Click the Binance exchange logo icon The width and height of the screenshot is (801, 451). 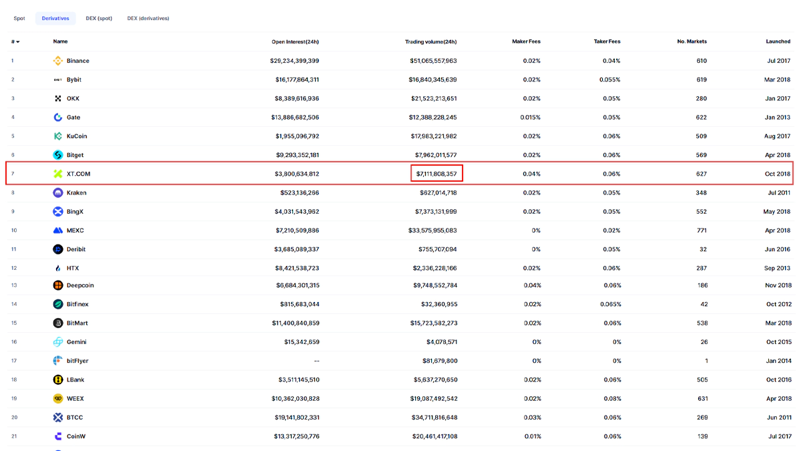click(58, 61)
